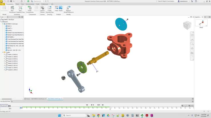Select the Tweak Components tool
Image resolution: width=211 pixels, height=118 pixels.
[x=30, y=9]
